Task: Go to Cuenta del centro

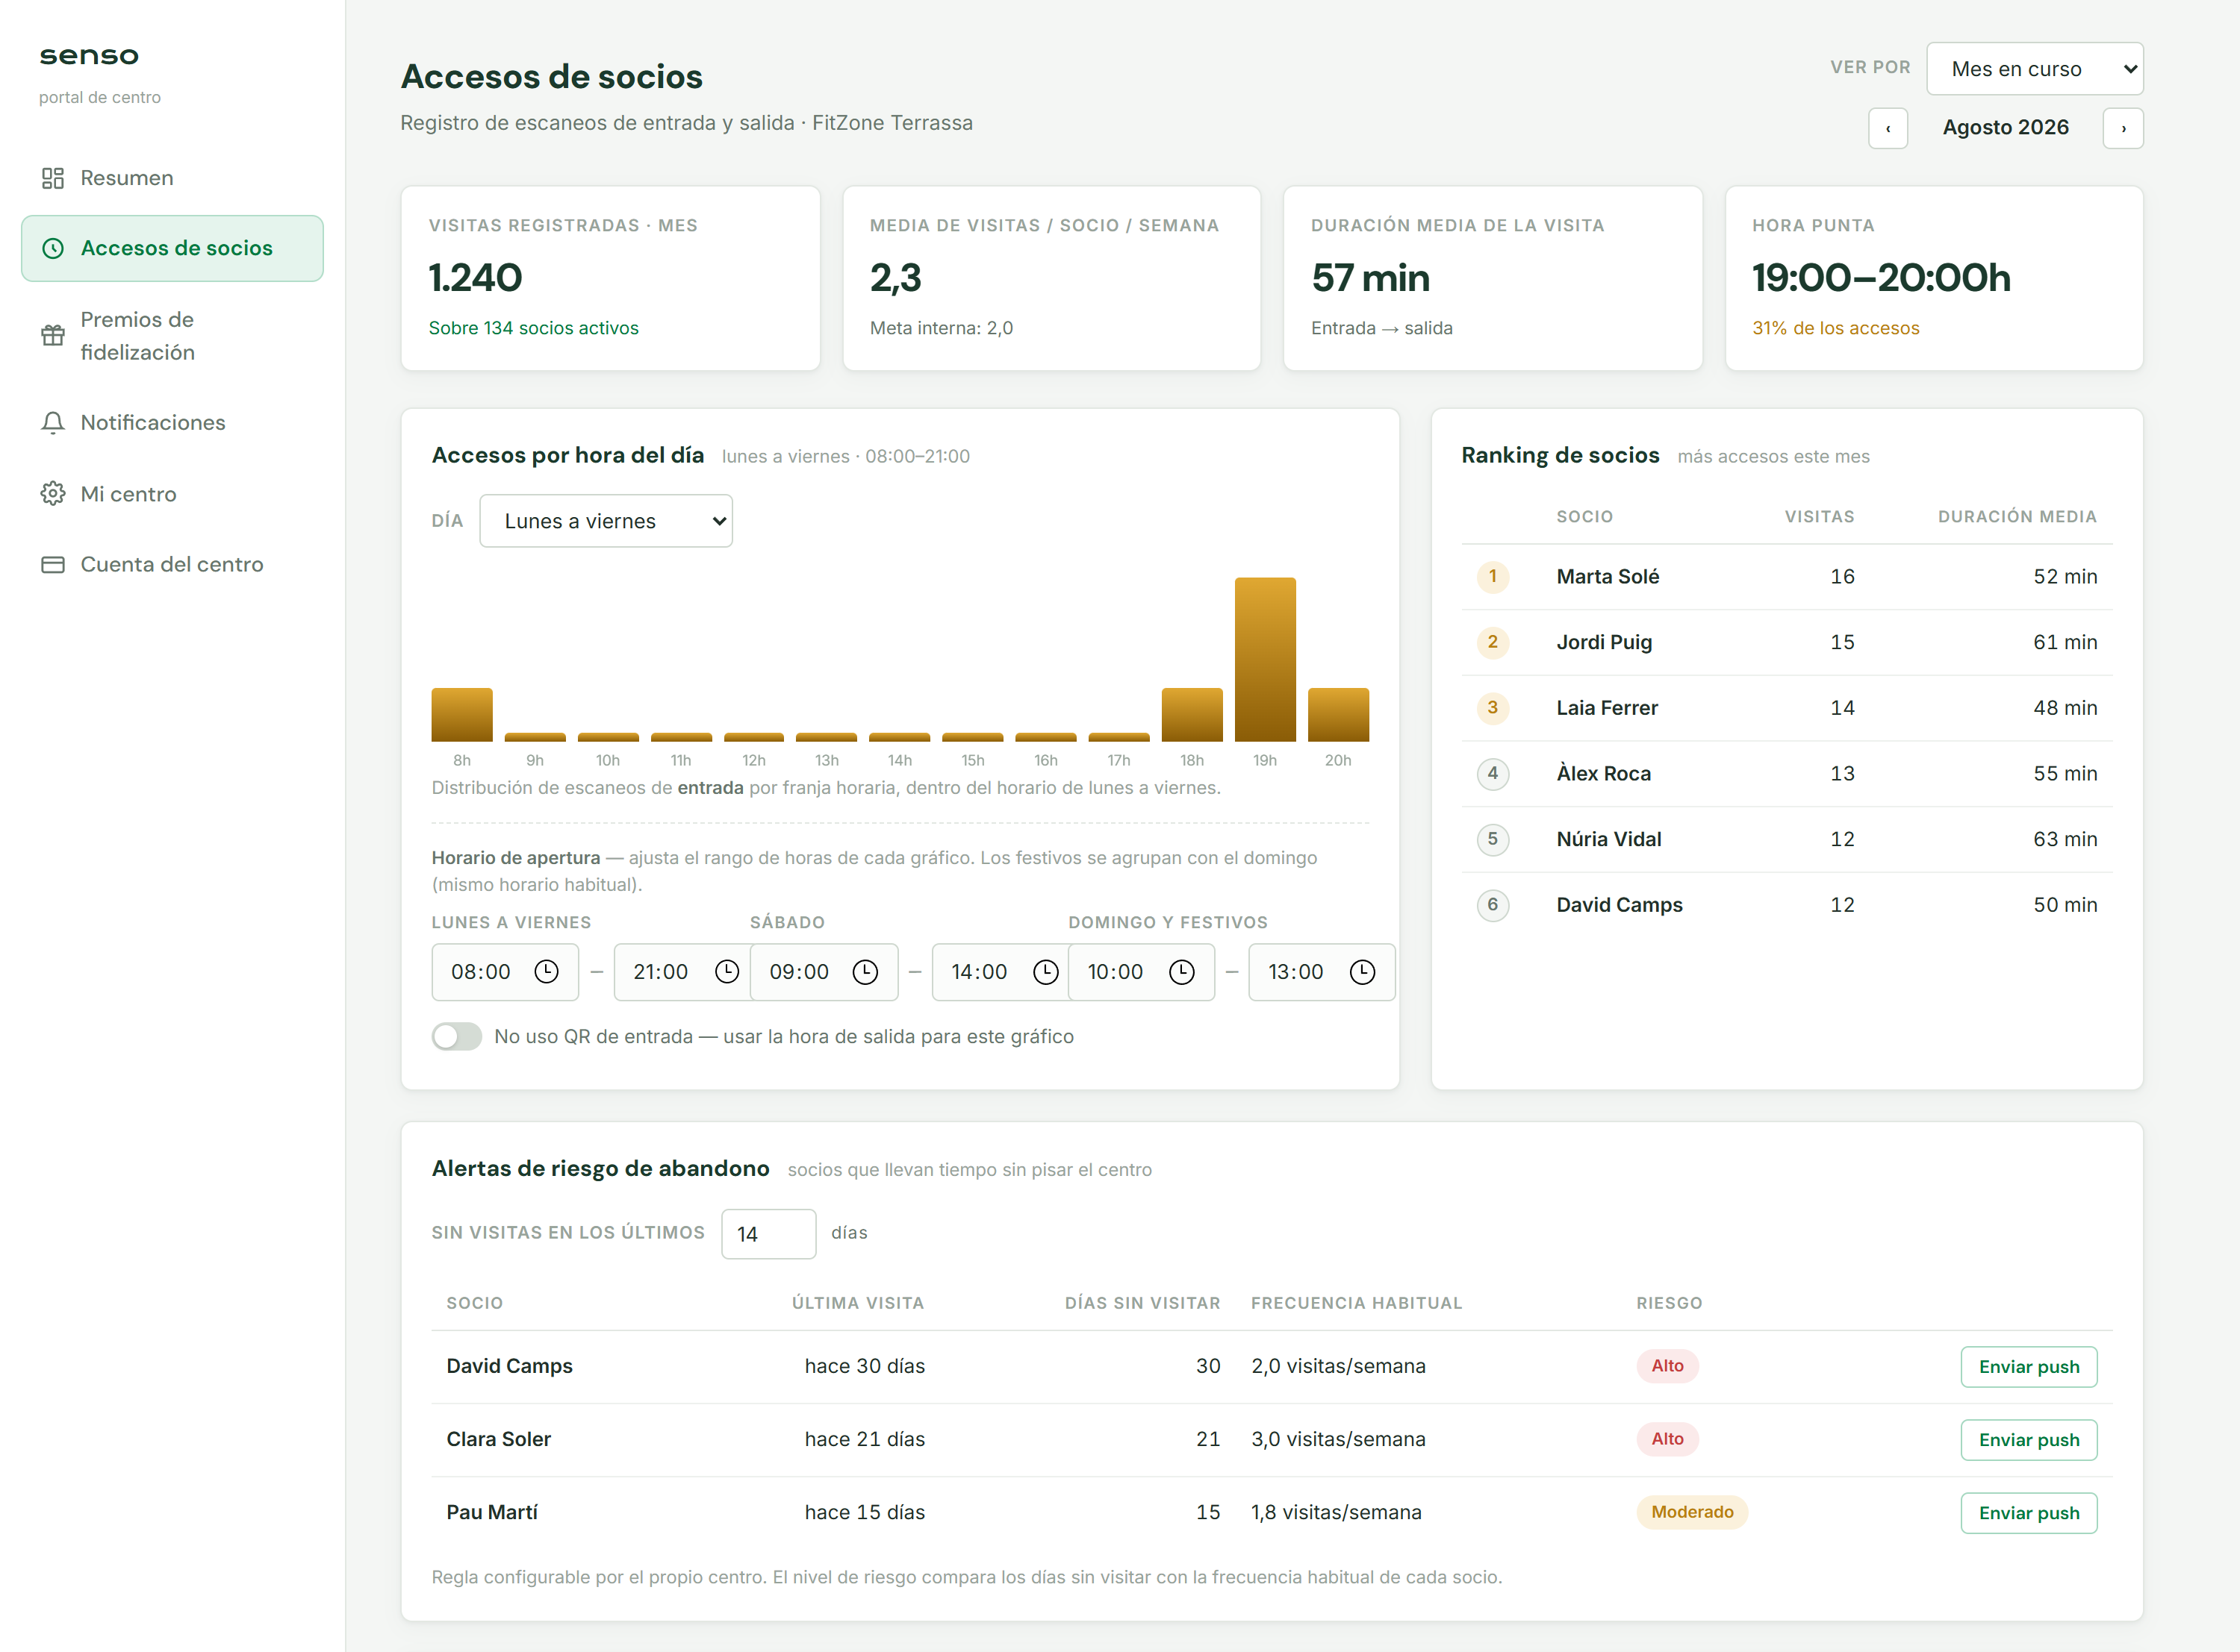Action: (x=172, y=565)
